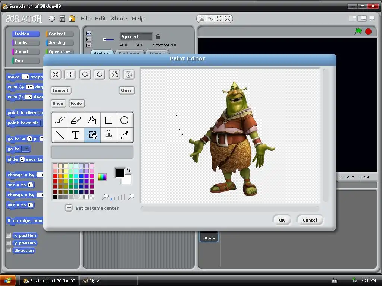Viewport: 382px width, 286px height.
Task: Click the Import button
Action: [x=61, y=90]
